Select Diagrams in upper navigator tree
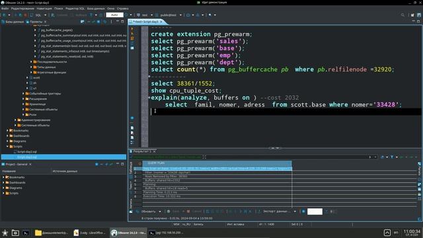 [19, 141]
